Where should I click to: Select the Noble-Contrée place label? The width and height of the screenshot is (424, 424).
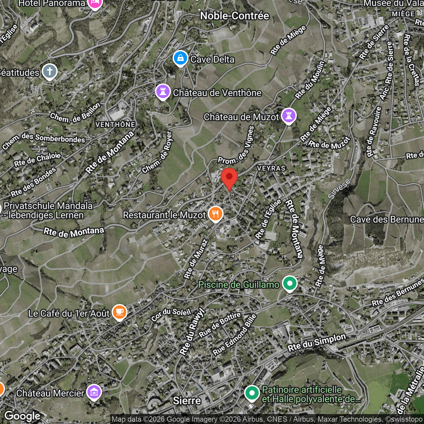(x=235, y=16)
